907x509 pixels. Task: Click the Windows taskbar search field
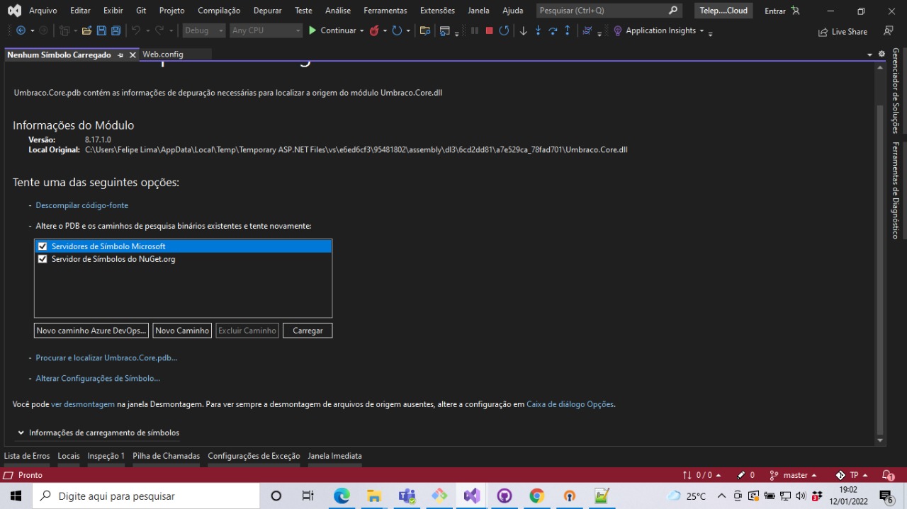[x=146, y=496]
